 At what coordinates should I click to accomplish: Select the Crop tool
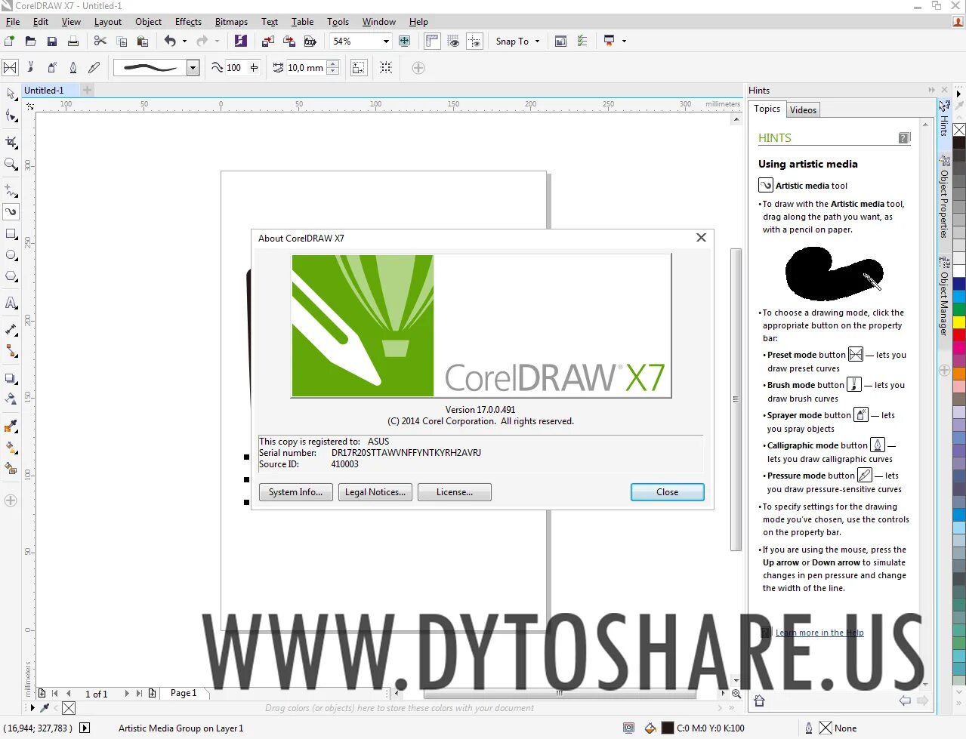(x=11, y=142)
